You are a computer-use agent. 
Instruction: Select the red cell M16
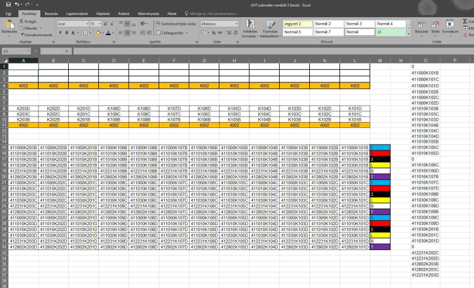[x=380, y=153]
